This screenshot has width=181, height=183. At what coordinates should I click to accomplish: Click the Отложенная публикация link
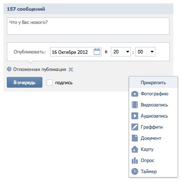[x=40, y=69]
